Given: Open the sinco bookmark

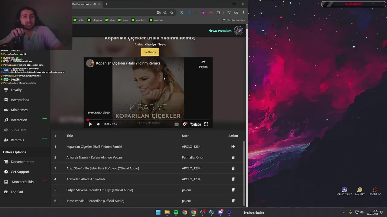Looking at the screenshot, I should pos(123,20).
